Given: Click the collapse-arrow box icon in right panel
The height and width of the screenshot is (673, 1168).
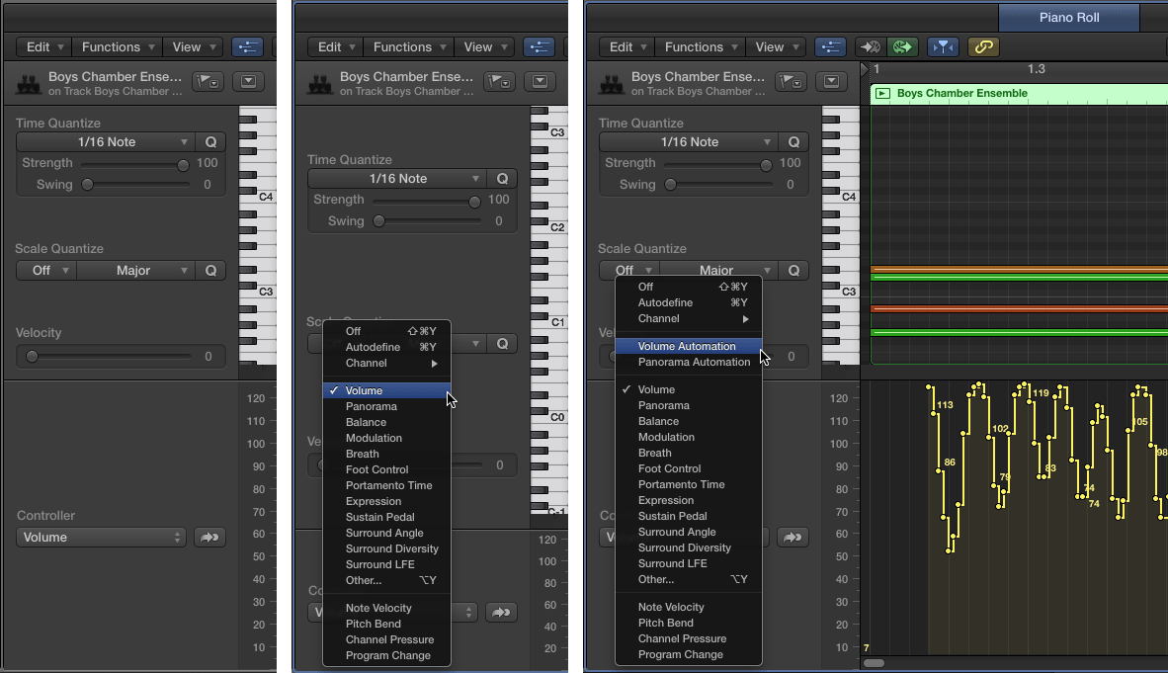Looking at the screenshot, I should 831,81.
